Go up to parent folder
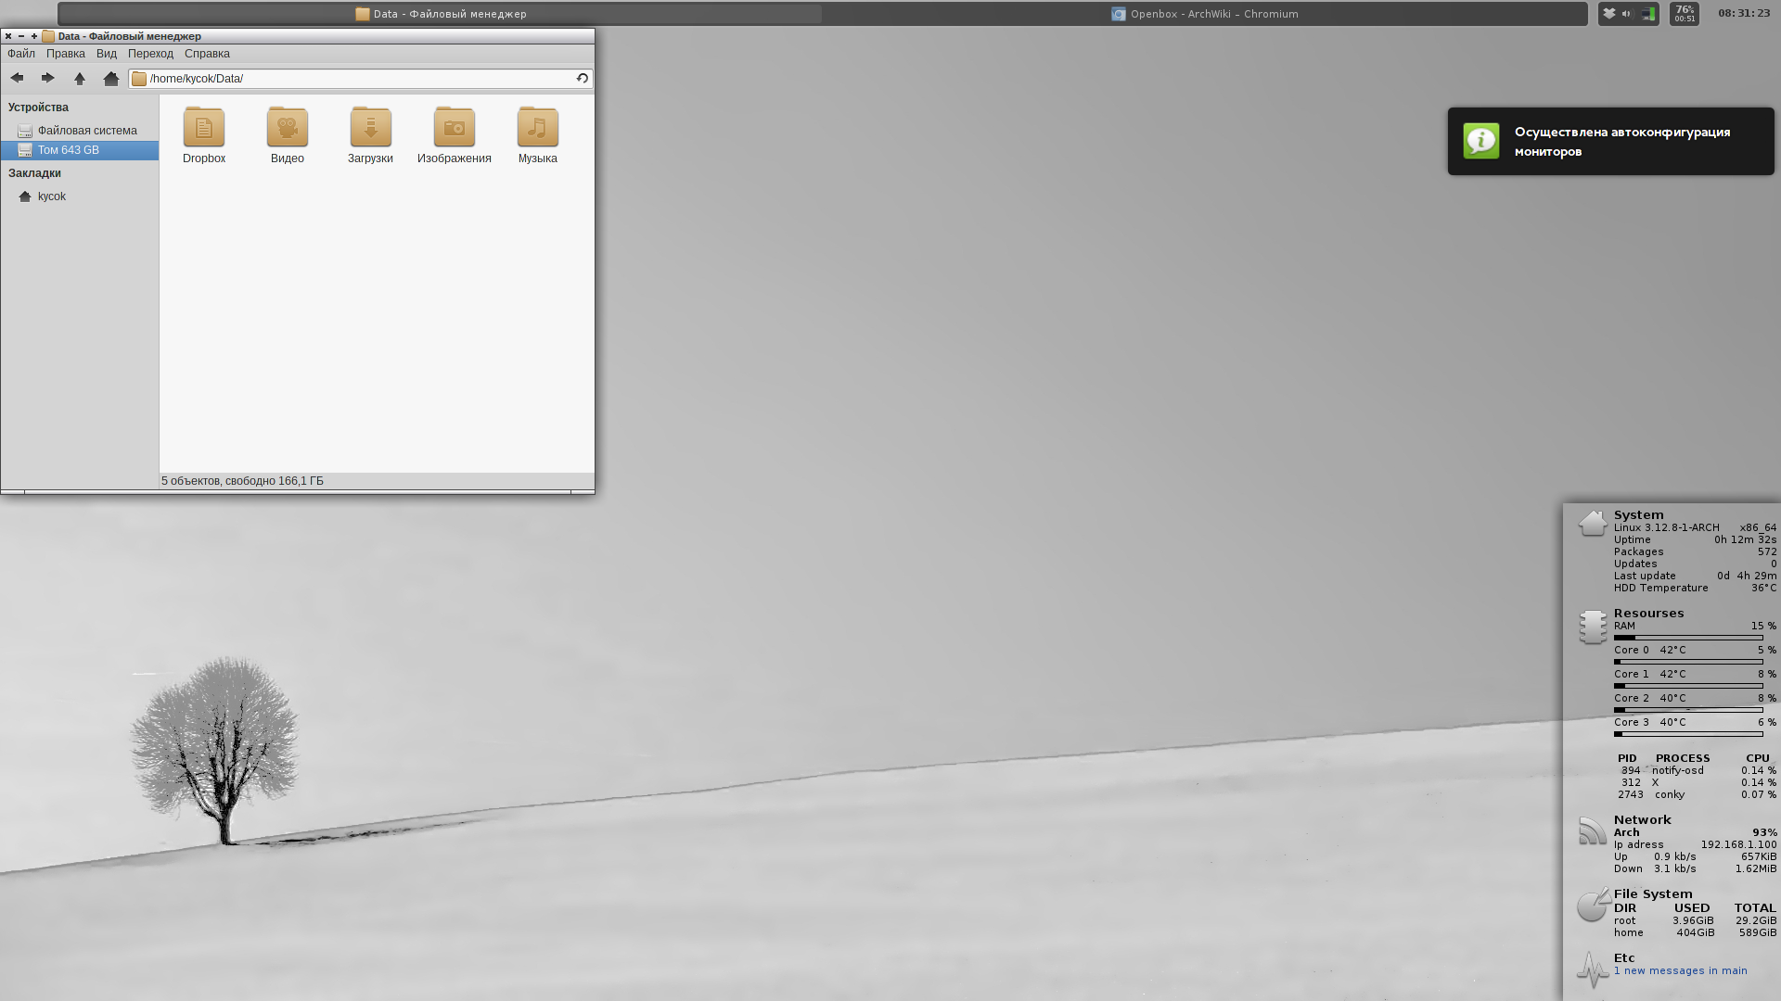 (x=80, y=79)
